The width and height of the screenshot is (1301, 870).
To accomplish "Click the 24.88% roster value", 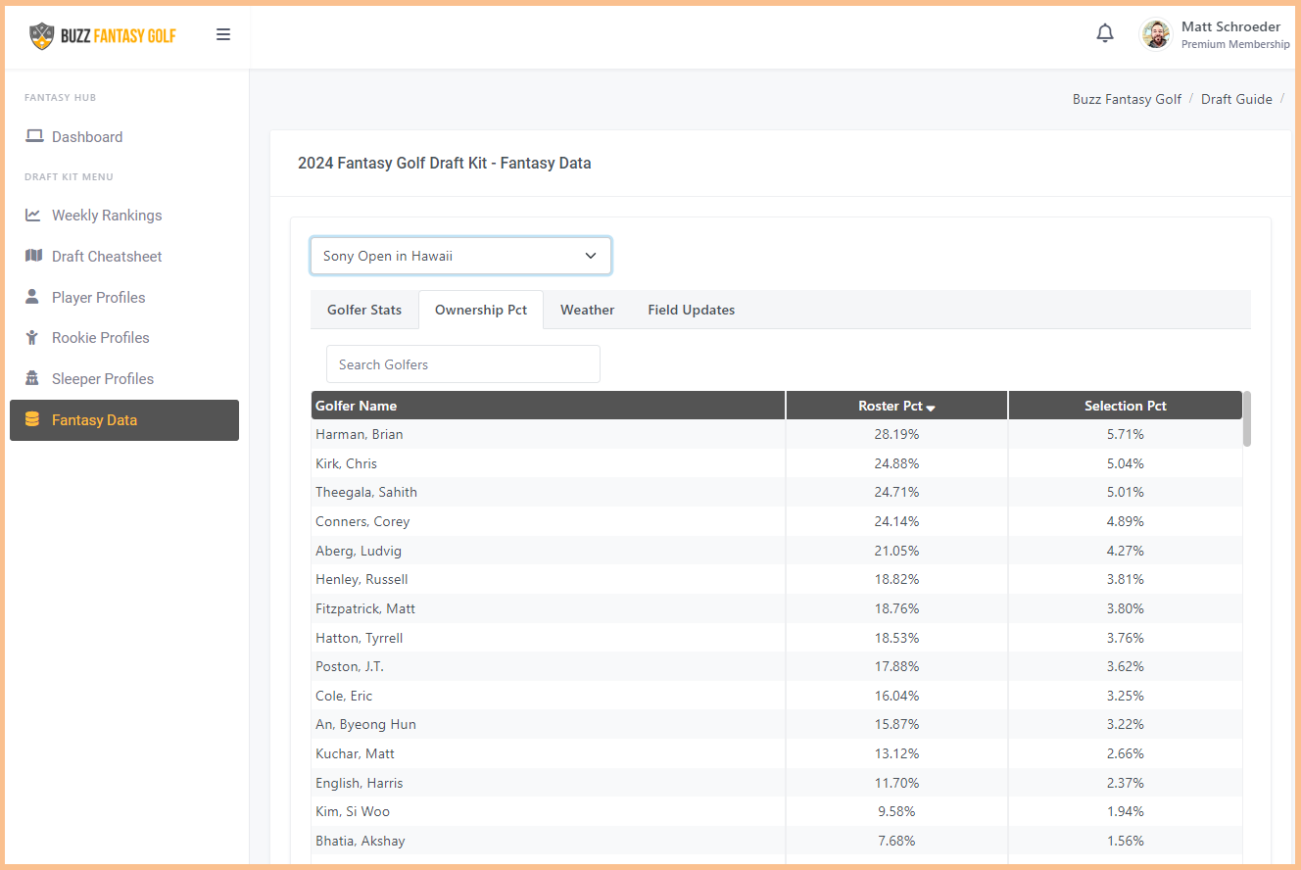I will [896, 463].
